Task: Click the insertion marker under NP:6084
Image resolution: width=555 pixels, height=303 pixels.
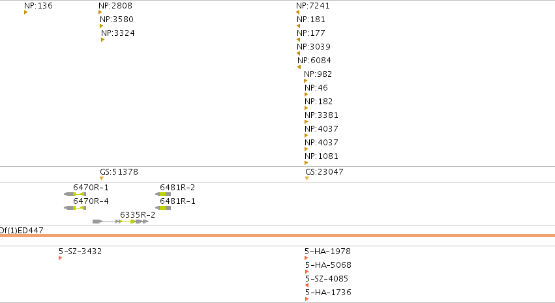Action: 299,67
